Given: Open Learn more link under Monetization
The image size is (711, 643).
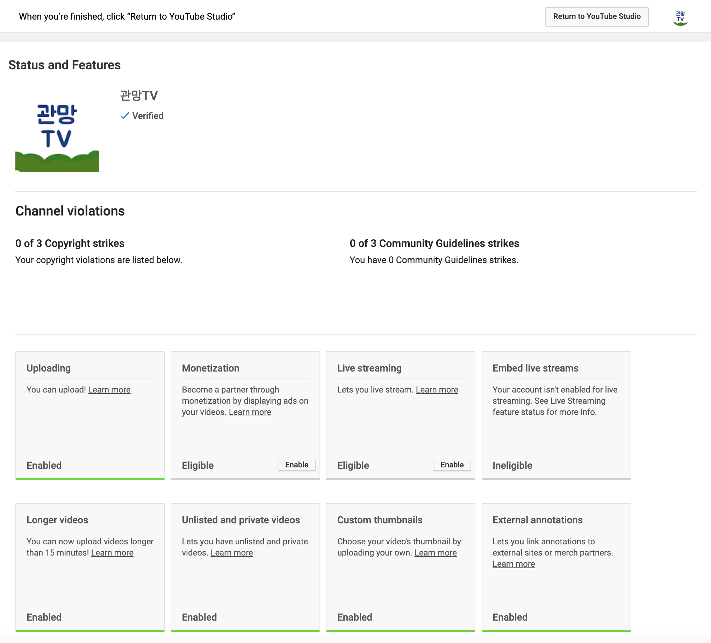Looking at the screenshot, I should [250, 412].
